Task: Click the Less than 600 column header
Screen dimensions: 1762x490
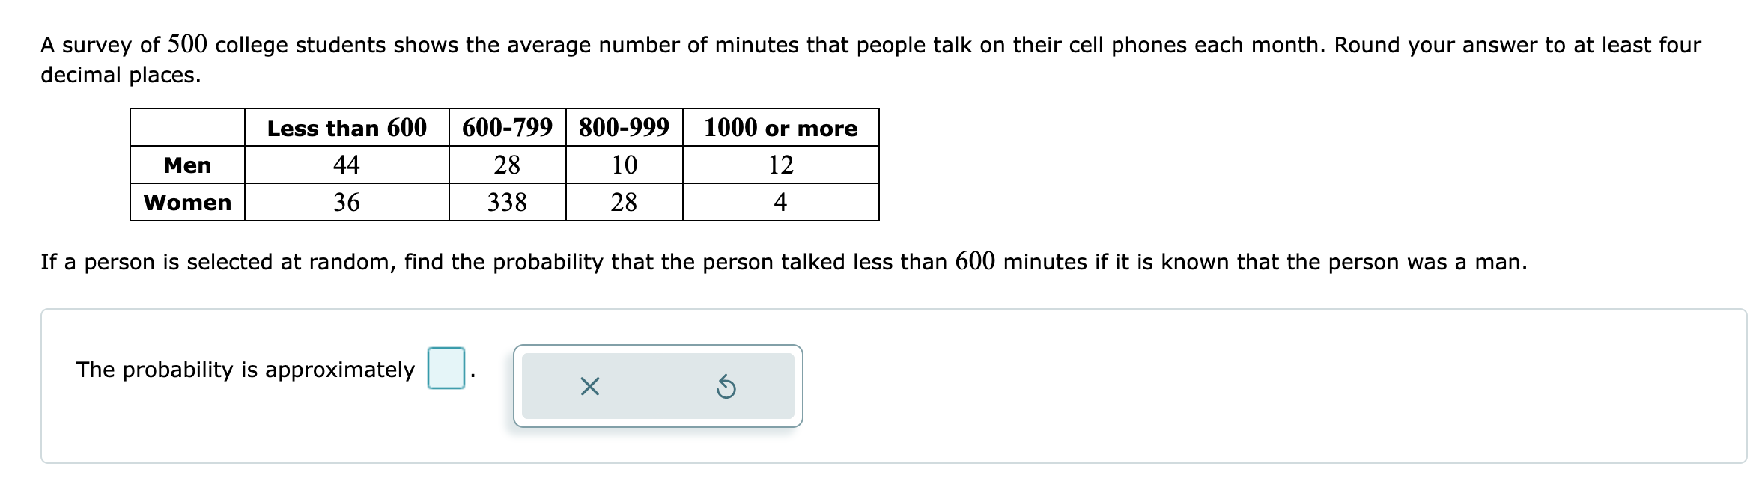Action: [x=347, y=128]
